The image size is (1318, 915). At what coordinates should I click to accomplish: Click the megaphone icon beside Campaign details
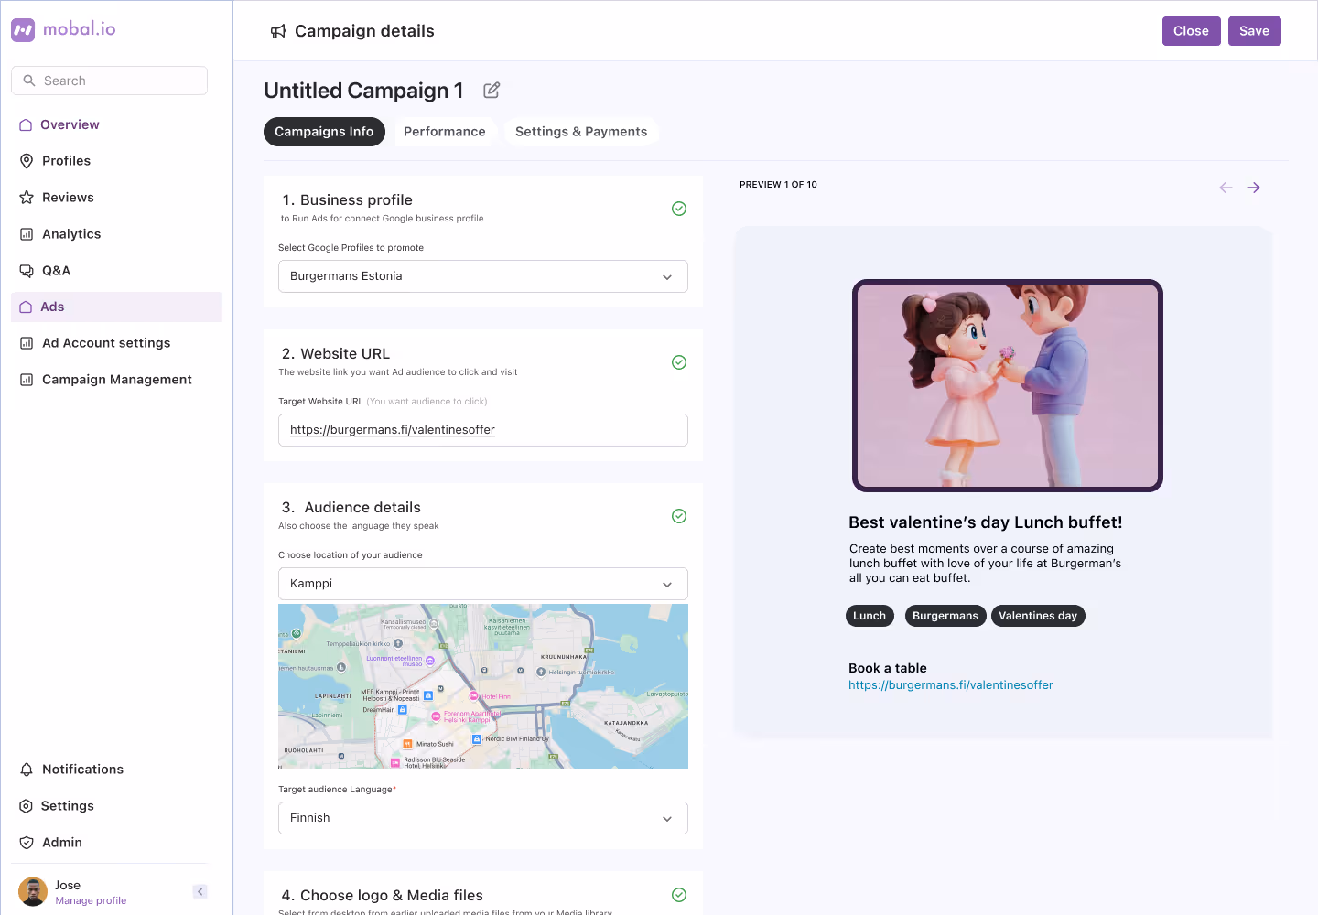278,32
